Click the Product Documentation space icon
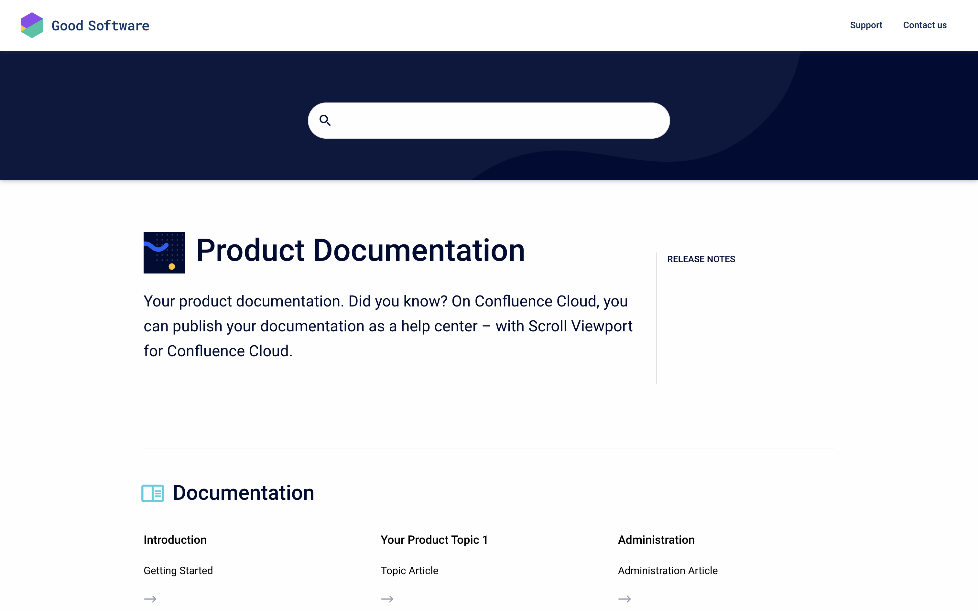 (x=164, y=252)
